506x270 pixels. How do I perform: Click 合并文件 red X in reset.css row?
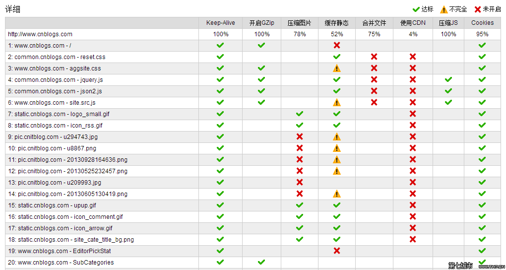coord(374,57)
